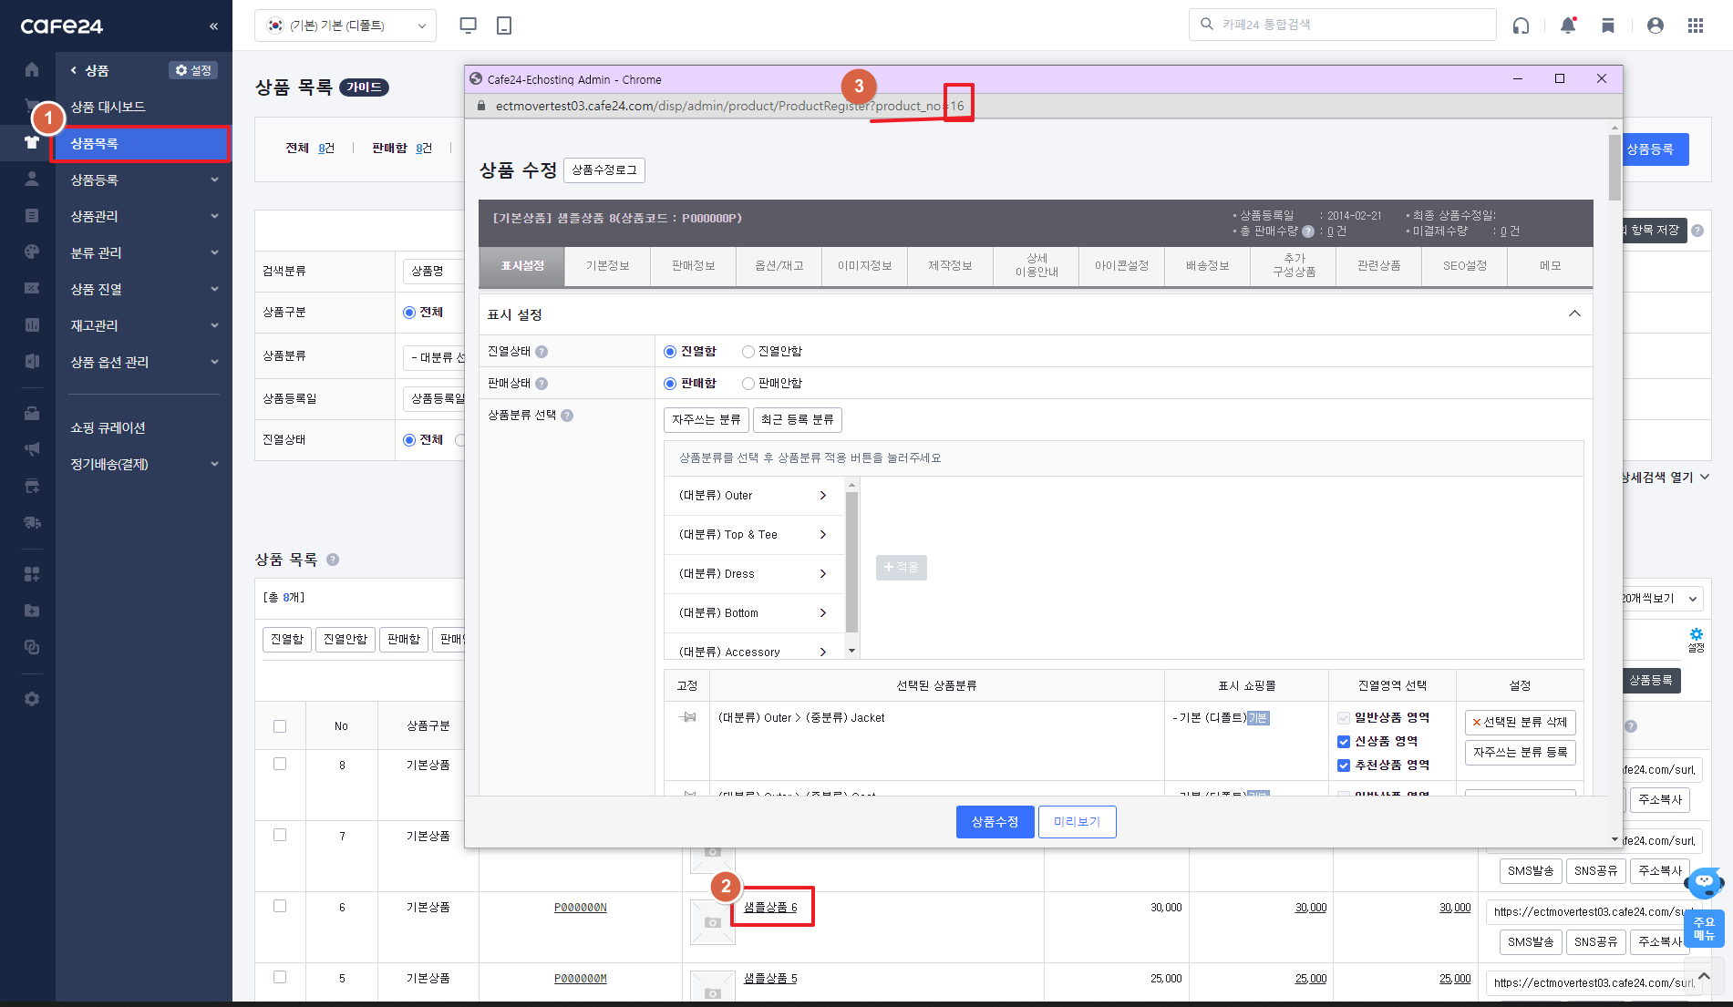This screenshot has height=1007, width=1733.
Task: Select the 판매안함 radio button in the popup
Action: coord(748,384)
